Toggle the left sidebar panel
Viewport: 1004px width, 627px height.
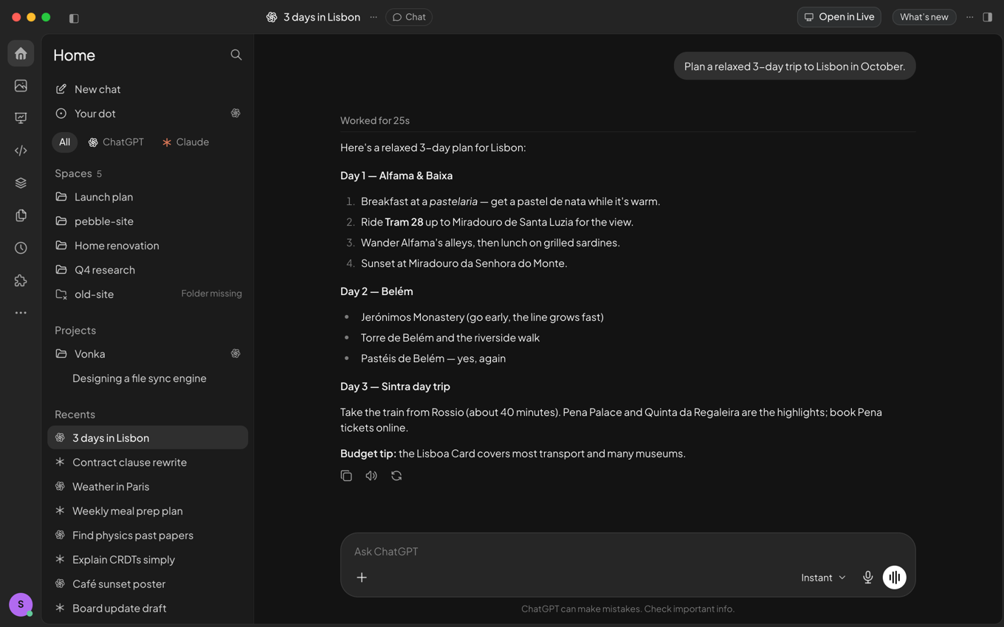74,18
